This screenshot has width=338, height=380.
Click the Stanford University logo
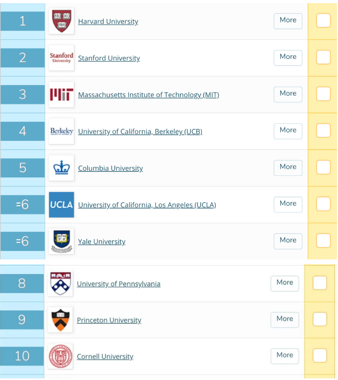[61, 58]
